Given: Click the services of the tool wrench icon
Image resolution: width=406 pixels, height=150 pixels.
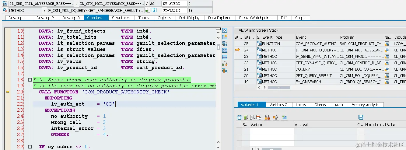Looking at the screenshot, I should [x=225, y=71].
